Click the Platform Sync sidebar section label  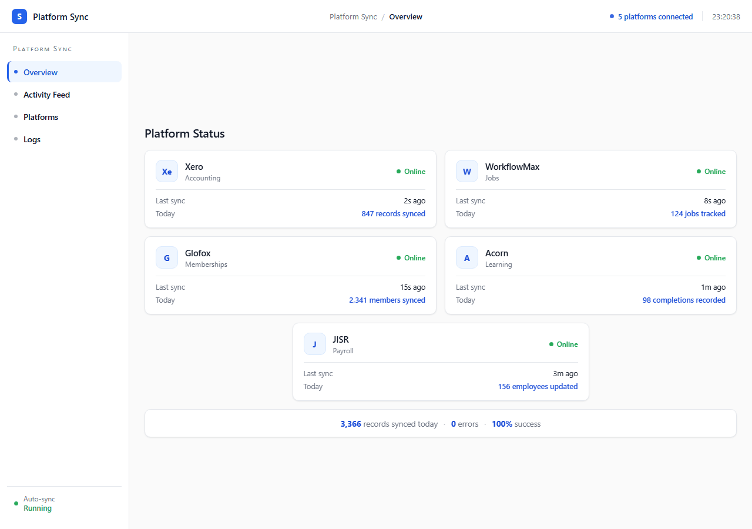[42, 49]
